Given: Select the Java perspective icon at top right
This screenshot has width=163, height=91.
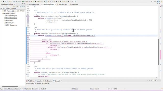Looking at the screenshot, I should (x=158, y=2).
